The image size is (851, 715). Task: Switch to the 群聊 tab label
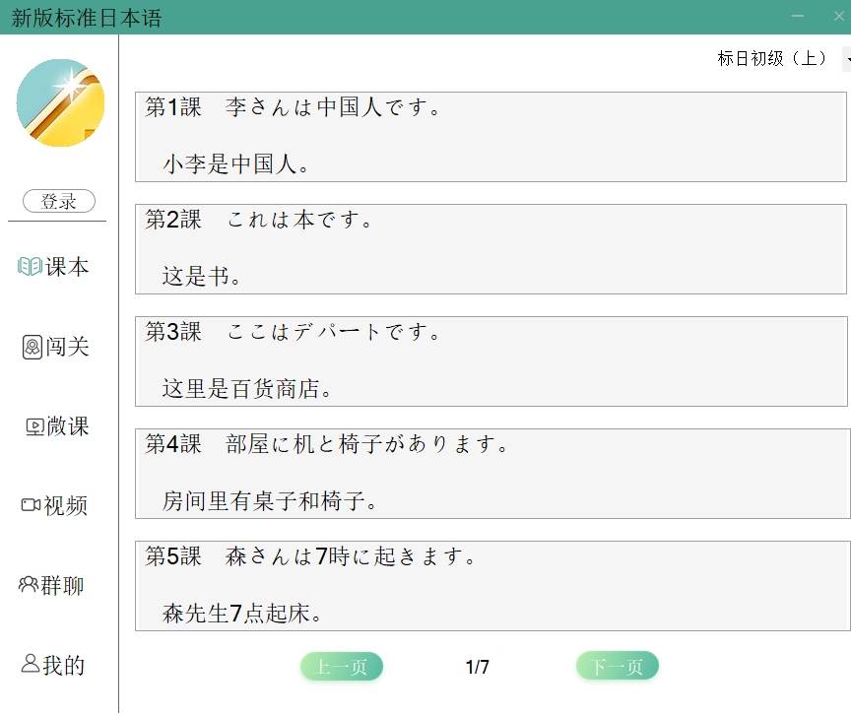click(x=63, y=586)
